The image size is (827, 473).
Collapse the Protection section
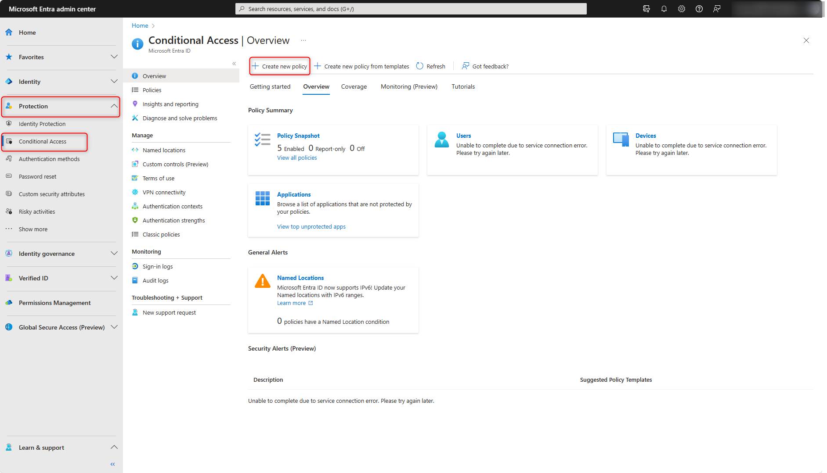(114, 106)
